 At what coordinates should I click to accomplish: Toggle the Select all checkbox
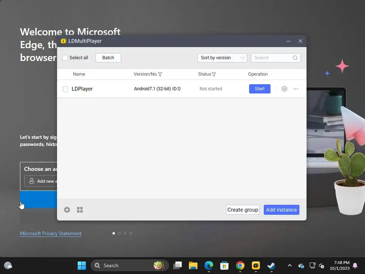pos(65,58)
